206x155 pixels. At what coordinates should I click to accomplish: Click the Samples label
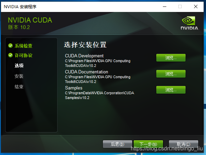pos(74,88)
